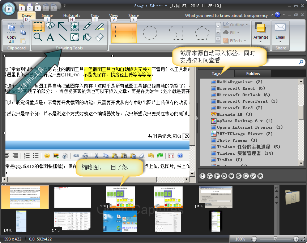Select the Callout speech bubble tool
Image resolution: width=307 pixels, height=243 pixels.
pyautogui.click(x=50, y=26)
